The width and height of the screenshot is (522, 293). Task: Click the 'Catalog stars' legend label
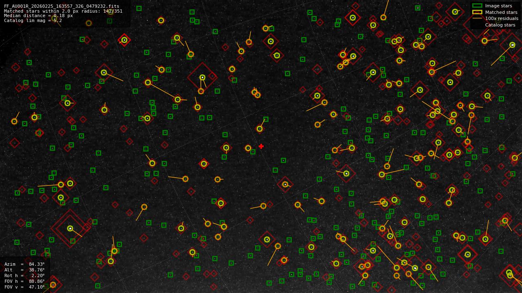tap(500, 25)
